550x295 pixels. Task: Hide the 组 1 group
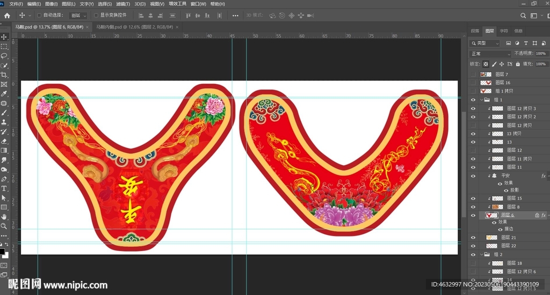coord(473,100)
